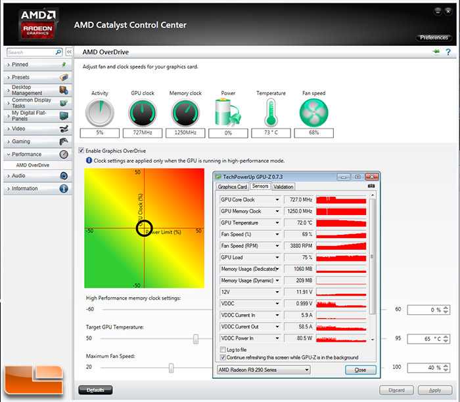The width and height of the screenshot is (460, 402).
Task: Click the Power battery icon
Action: (228, 113)
